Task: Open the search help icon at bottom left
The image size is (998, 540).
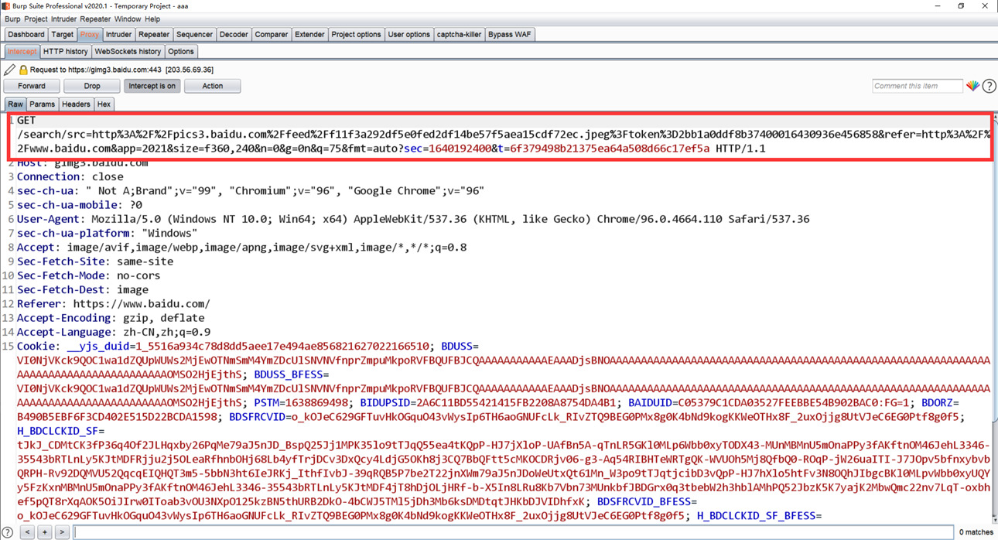Action: point(8,532)
